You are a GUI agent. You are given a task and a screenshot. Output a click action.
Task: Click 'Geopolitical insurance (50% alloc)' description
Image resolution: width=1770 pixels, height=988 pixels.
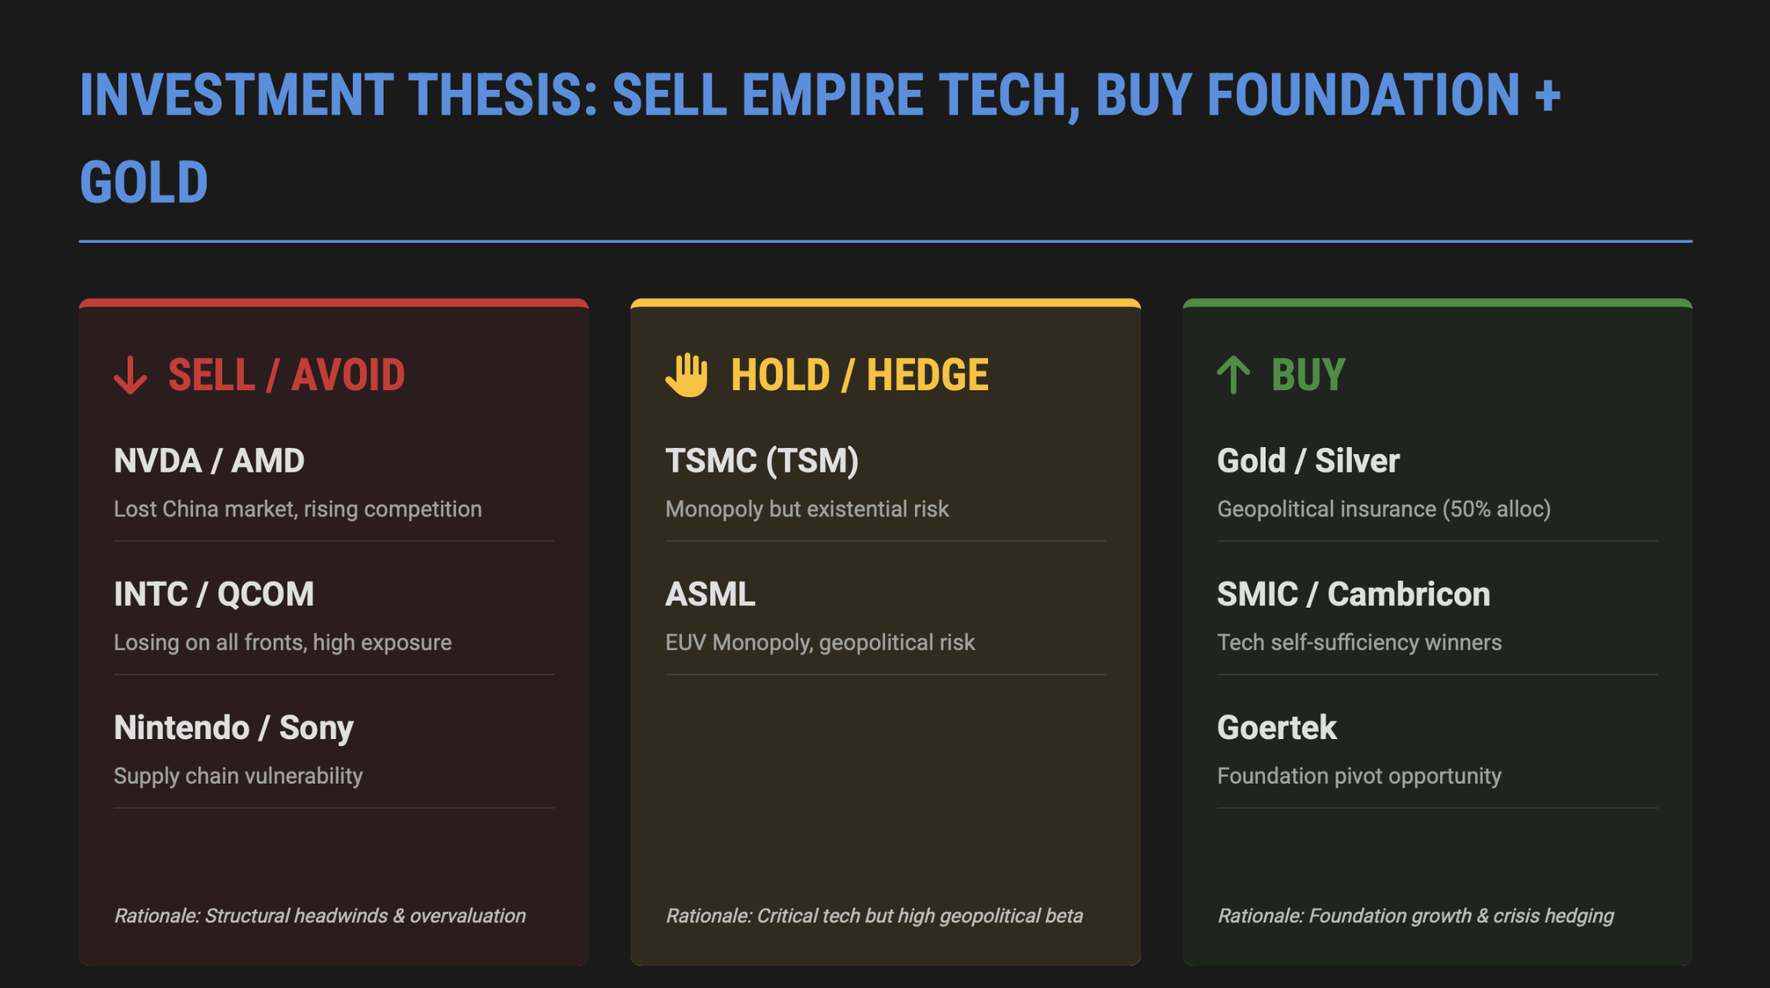(x=1383, y=509)
